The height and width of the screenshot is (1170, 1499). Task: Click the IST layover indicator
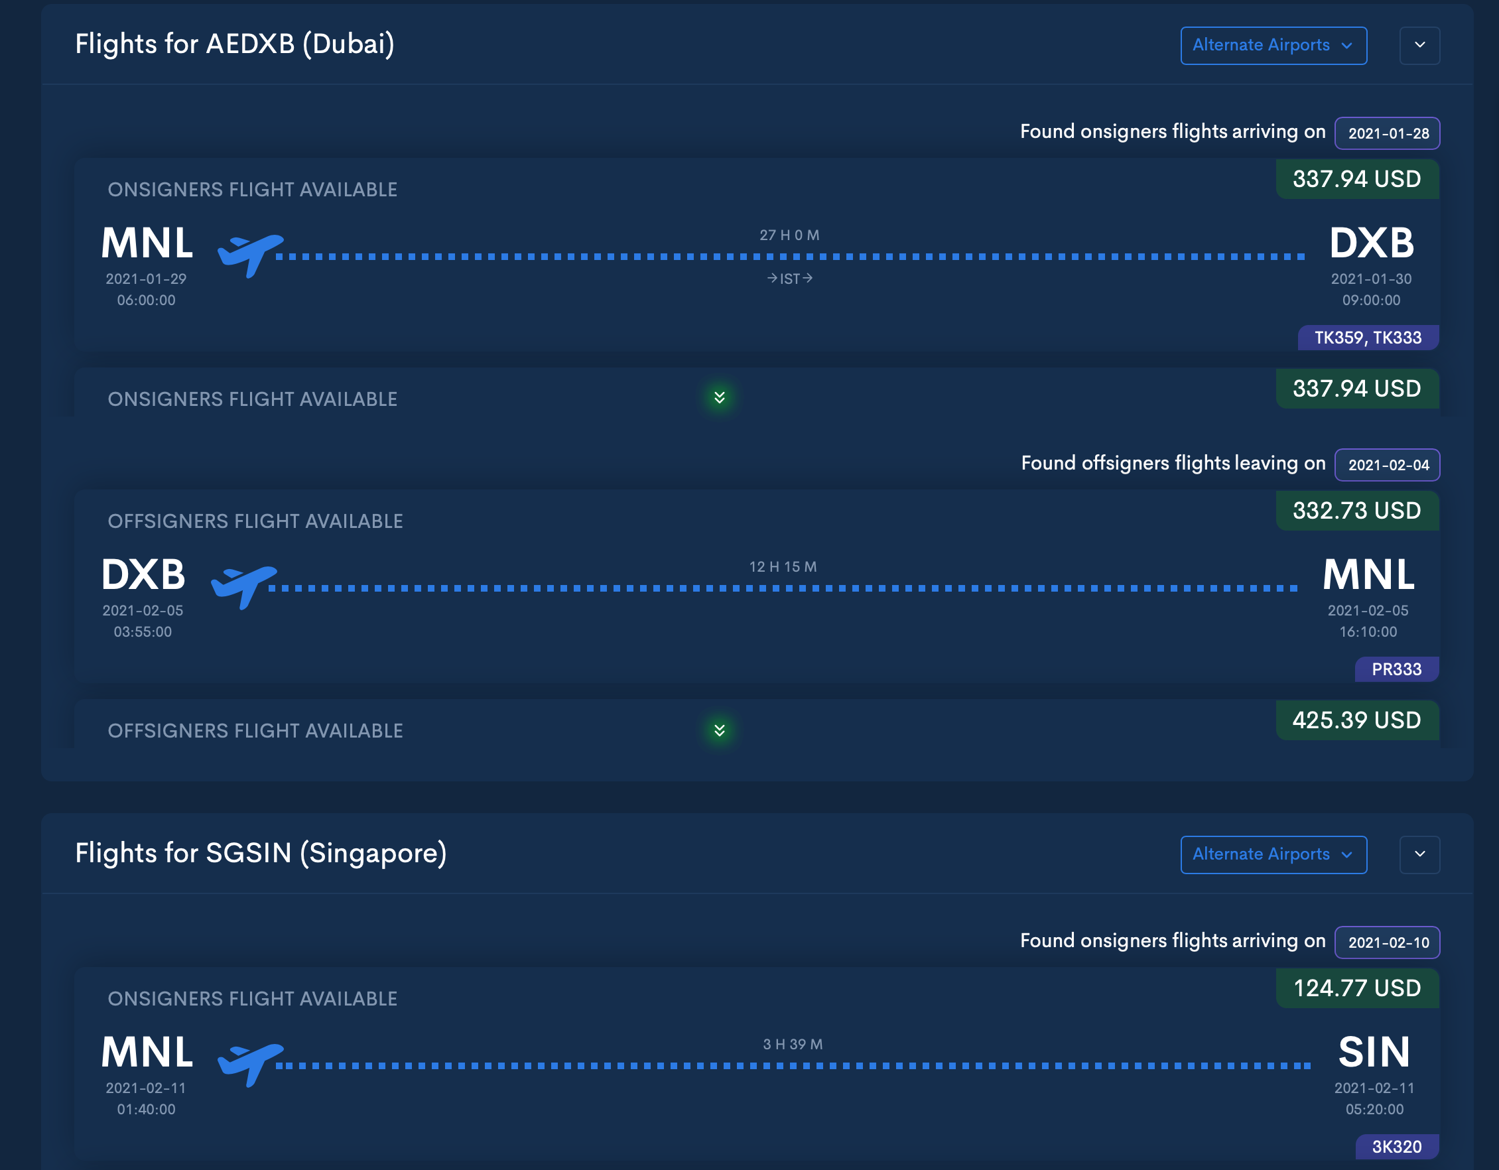point(789,279)
